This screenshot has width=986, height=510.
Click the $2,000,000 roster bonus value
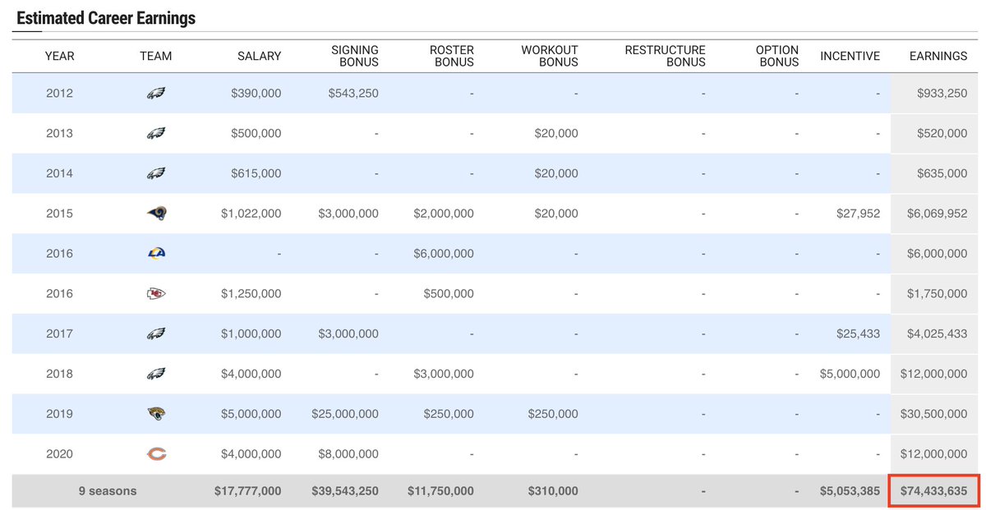pyautogui.click(x=444, y=214)
